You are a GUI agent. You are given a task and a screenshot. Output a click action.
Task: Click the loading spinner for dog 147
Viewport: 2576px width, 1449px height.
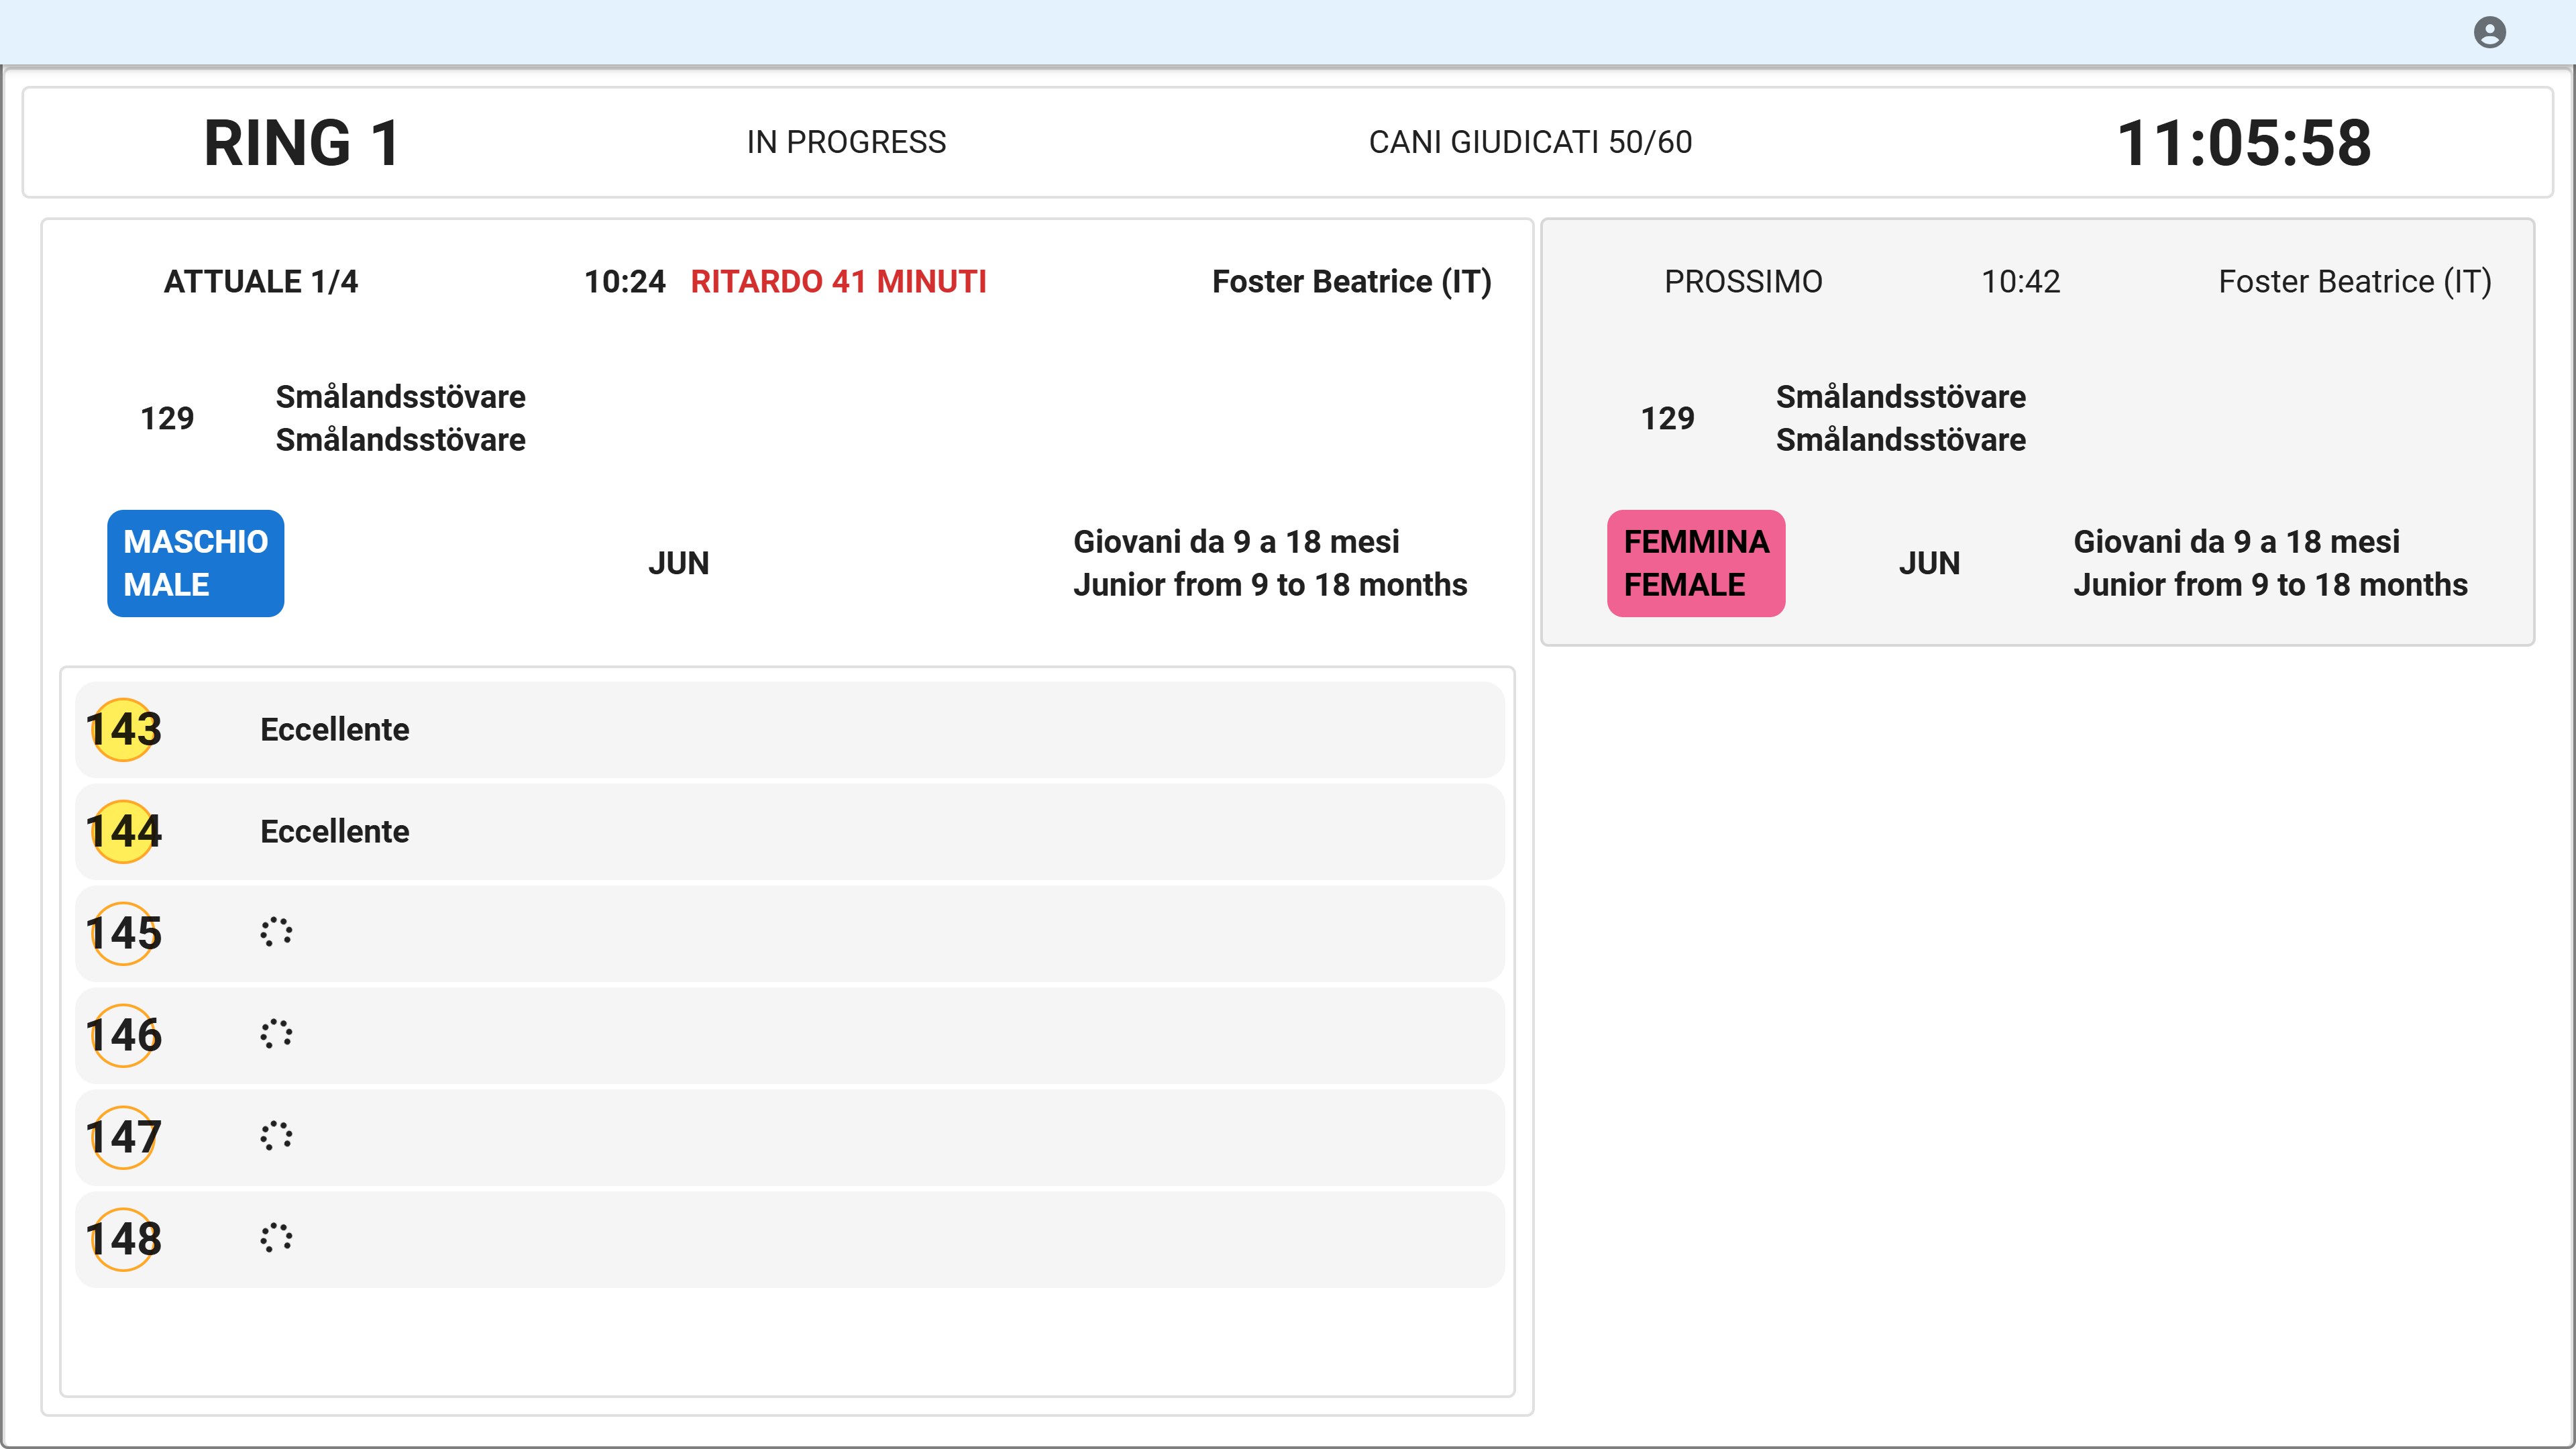[276, 1137]
